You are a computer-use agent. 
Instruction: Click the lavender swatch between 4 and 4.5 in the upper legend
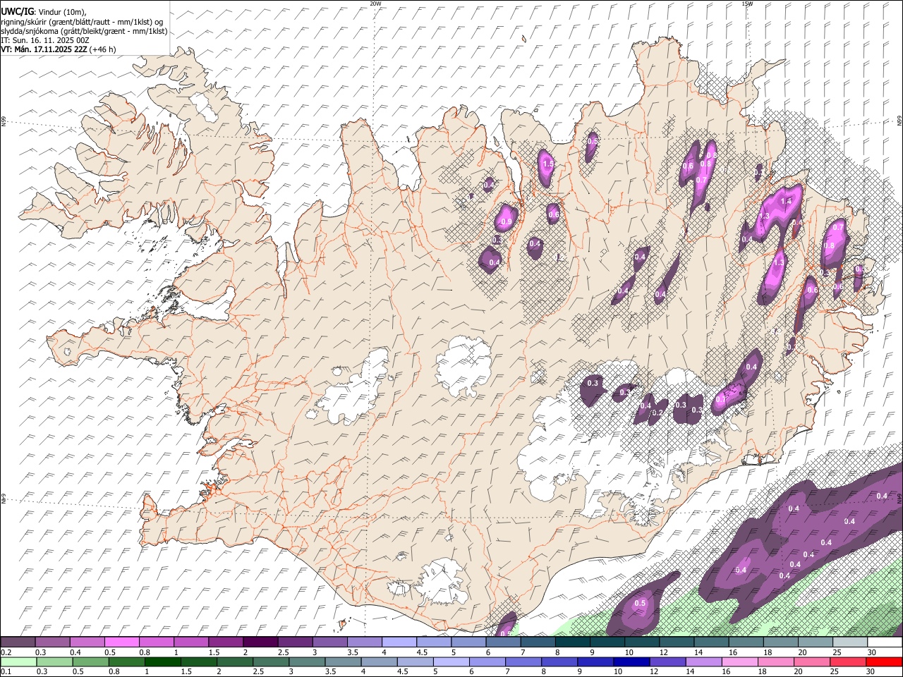tap(399, 642)
